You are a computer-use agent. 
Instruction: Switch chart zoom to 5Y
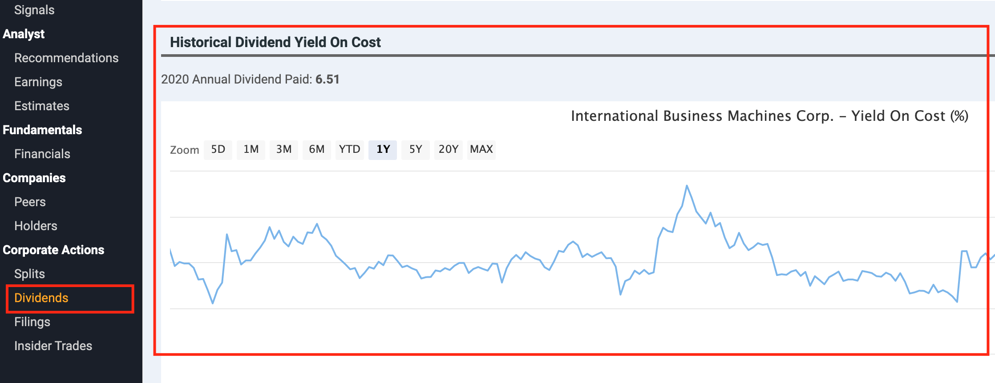[416, 149]
